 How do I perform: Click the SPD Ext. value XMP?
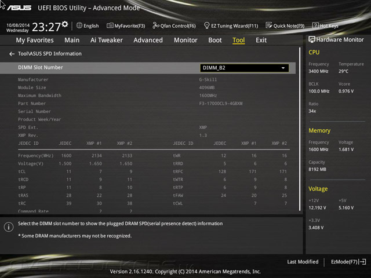pyautogui.click(x=203, y=127)
